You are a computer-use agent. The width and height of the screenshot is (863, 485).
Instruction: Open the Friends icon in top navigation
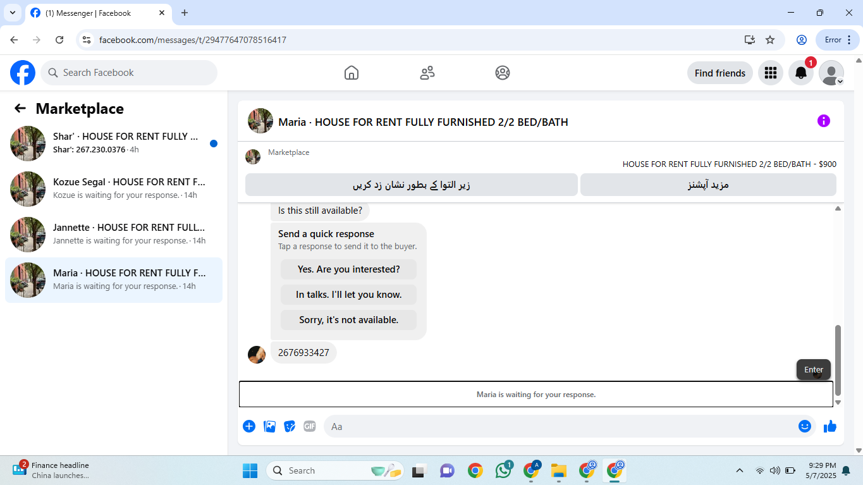click(x=427, y=73)
